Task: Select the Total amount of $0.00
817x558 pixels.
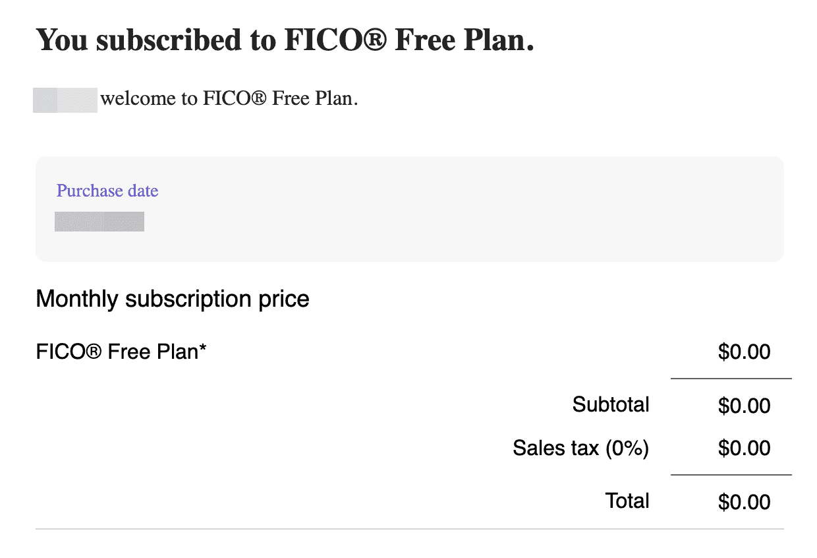Action: point(744,502)
